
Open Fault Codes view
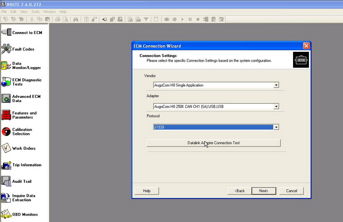coord(18,49)
